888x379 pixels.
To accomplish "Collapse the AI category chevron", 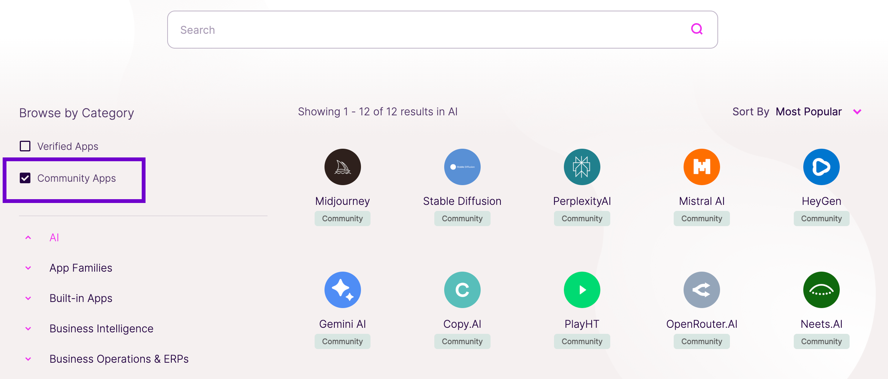I will point(28,237).
